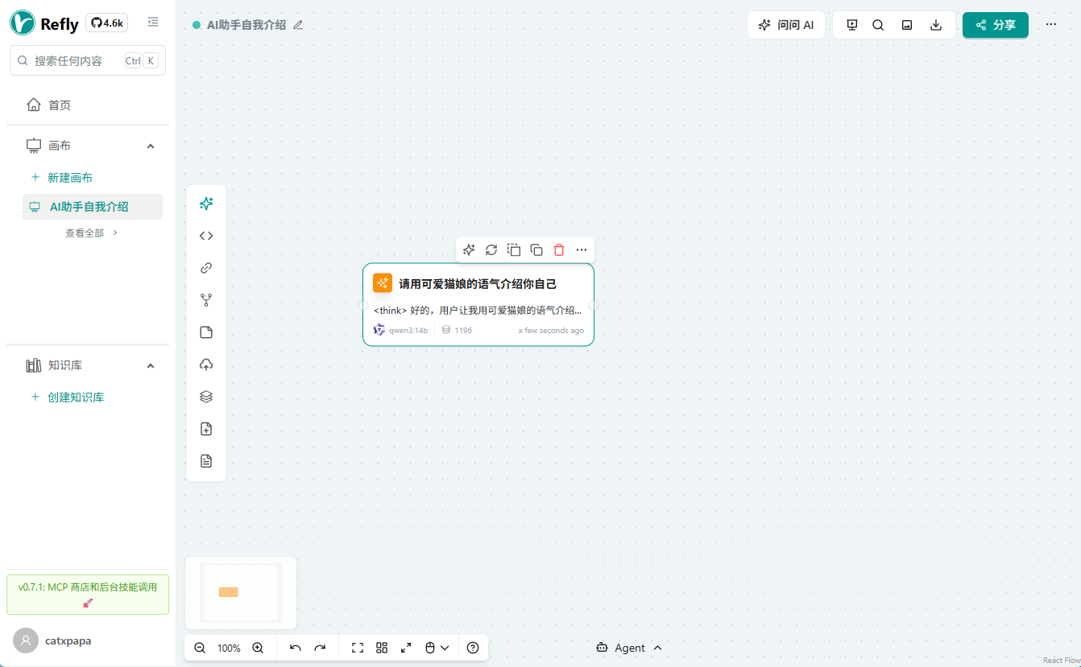Image resolution: width=1081 pixels, height=667 pixels.
Task: Open the top-right more options menu
Action: tap(1051, 24)
